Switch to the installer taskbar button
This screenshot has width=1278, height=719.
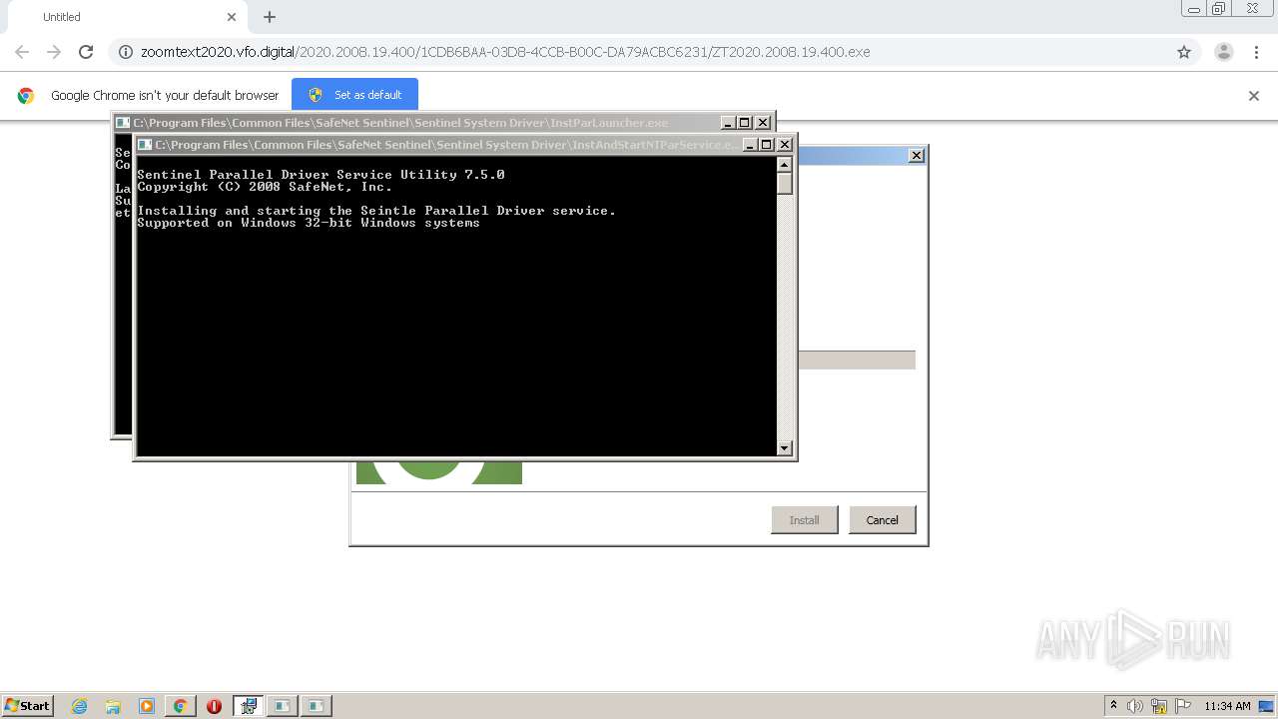(x=249, y=706)
